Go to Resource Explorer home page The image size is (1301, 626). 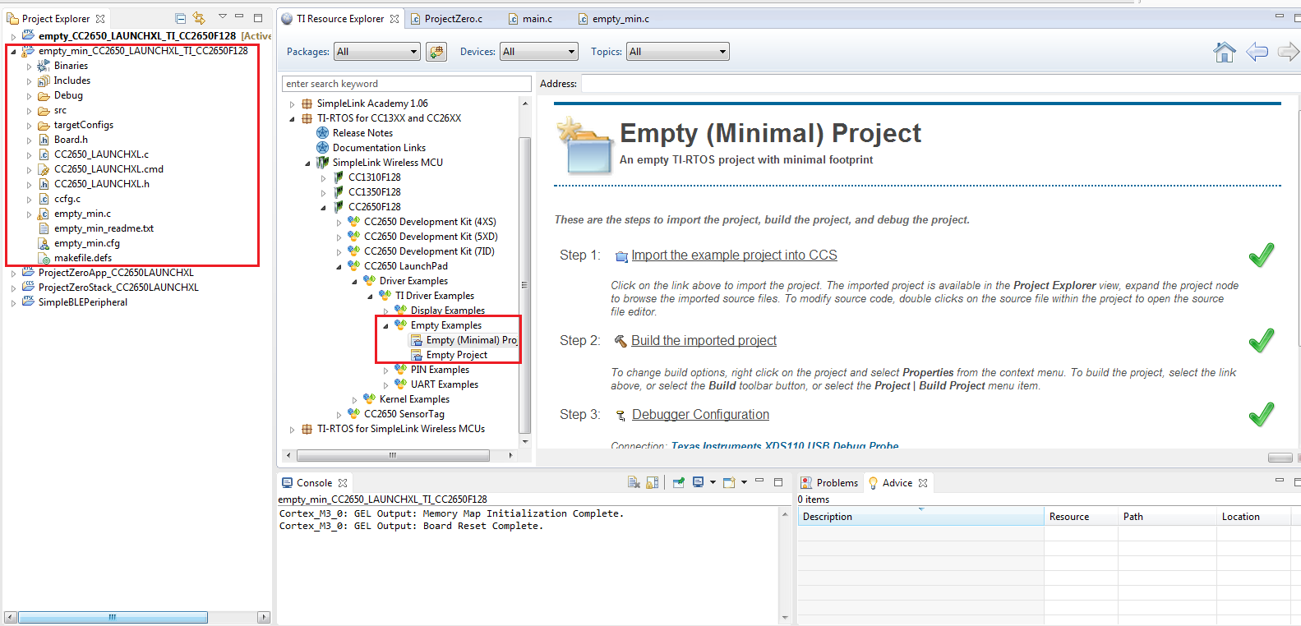(x=1225, y=52)
